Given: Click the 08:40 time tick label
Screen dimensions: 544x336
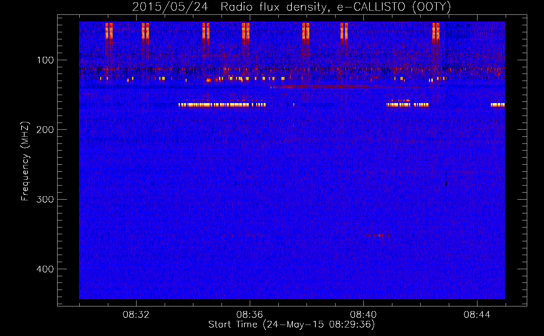Looking at the screenshot, I should pos(363,315).
